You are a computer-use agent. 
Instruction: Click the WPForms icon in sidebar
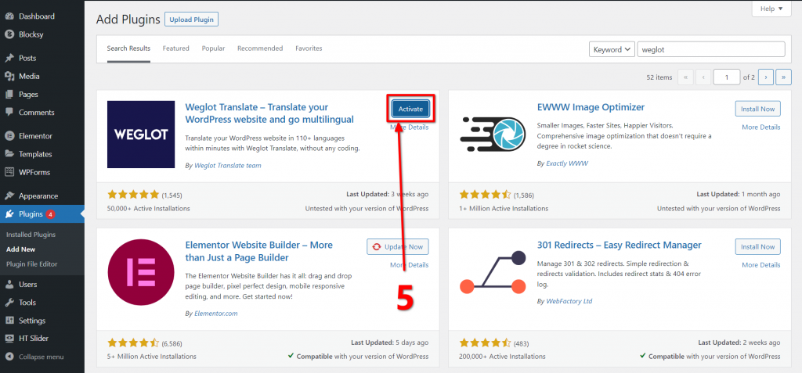(x=9, y=172)
